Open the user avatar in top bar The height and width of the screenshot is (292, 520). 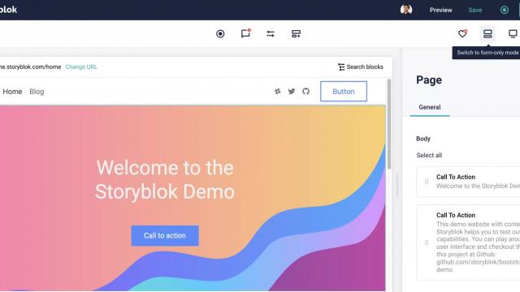[406, 10]
